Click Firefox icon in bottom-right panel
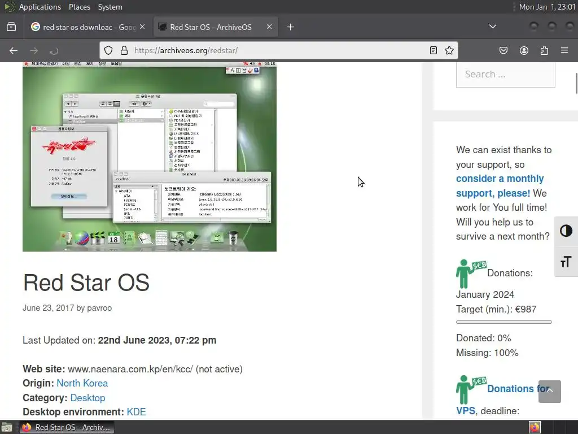 click(x=535, y=427)
